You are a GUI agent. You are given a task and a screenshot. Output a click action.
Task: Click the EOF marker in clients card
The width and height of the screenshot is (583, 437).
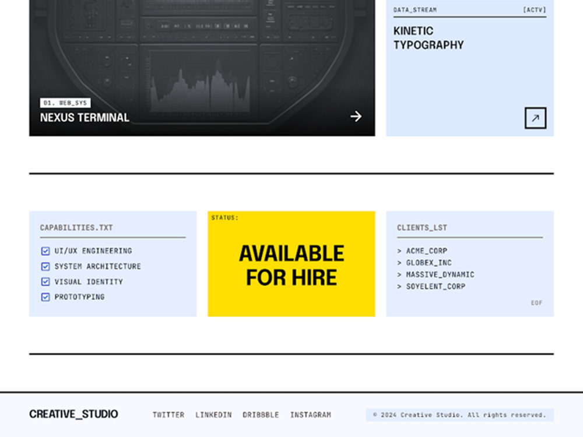pyautogui.click(x=536, y=303)
